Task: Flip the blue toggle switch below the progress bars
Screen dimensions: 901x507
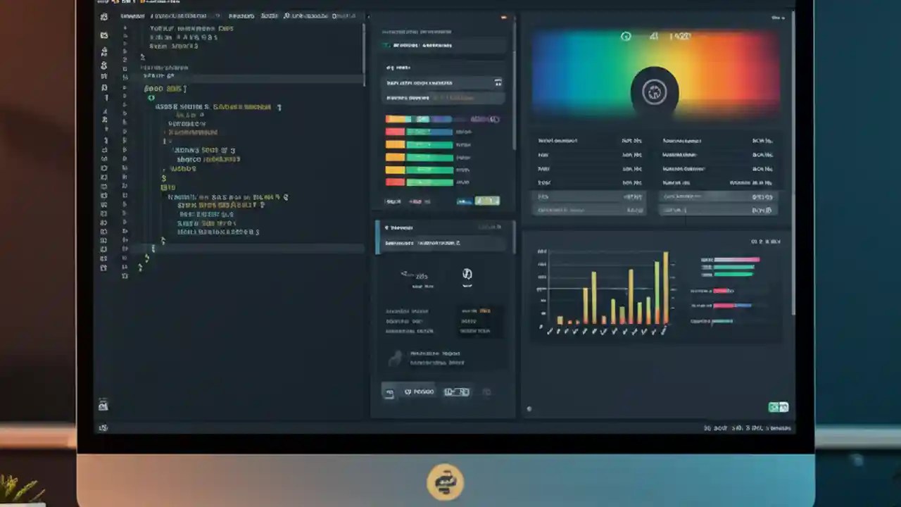Action: (x=465, y=201)
